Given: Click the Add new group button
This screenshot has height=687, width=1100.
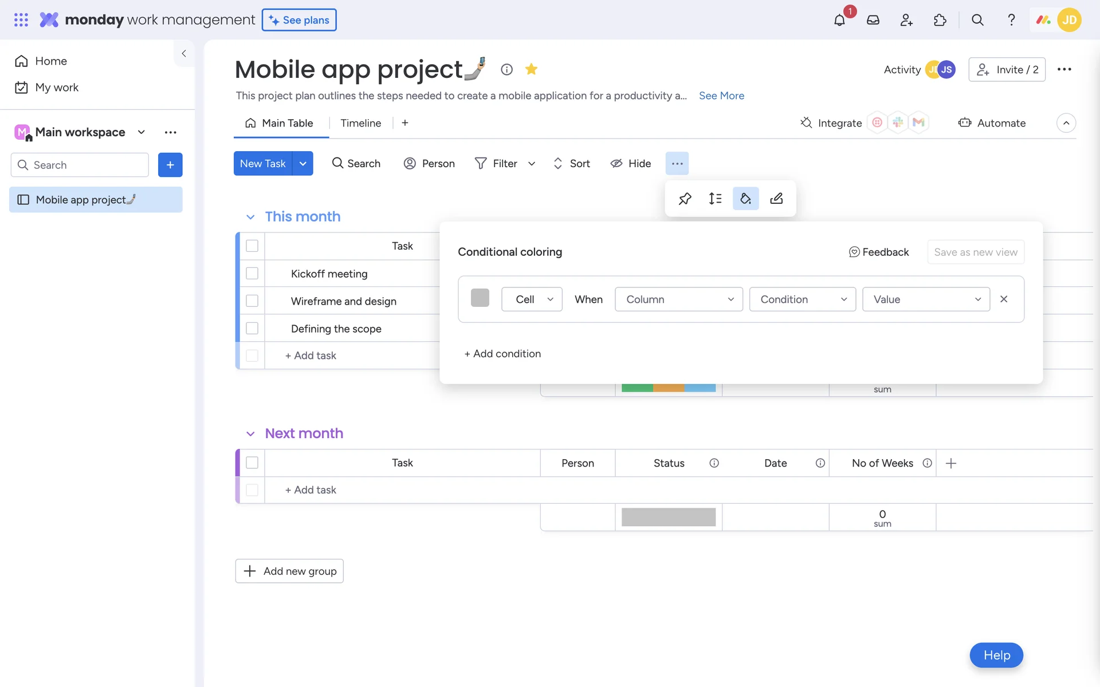Looking at the screenshot, I should click(289, 571).
